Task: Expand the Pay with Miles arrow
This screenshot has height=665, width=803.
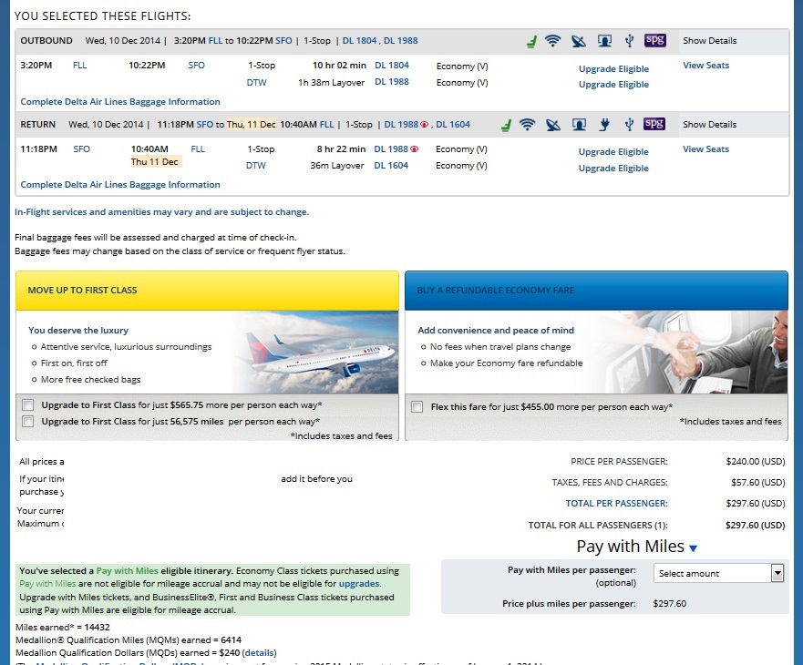Action: (694, 548)
